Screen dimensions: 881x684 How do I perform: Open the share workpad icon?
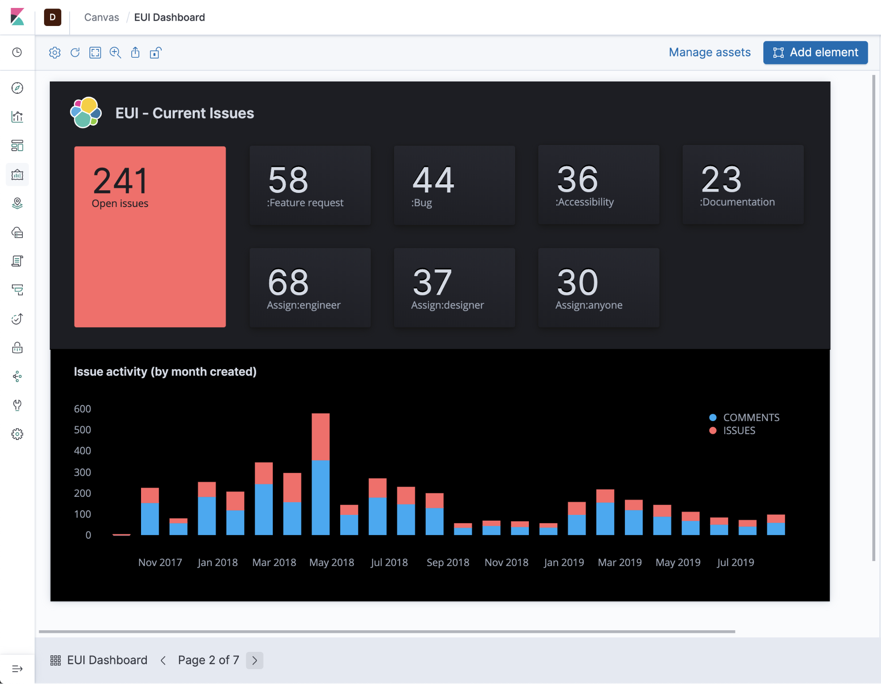coord(135,53)
